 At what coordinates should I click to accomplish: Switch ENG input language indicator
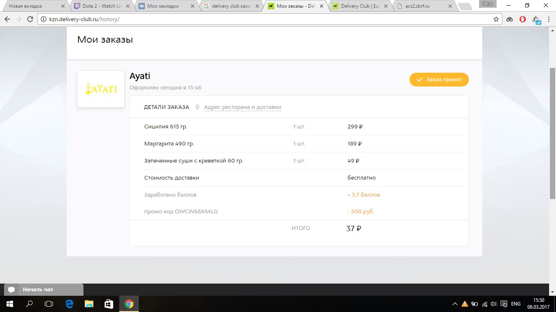pos(516,304)
